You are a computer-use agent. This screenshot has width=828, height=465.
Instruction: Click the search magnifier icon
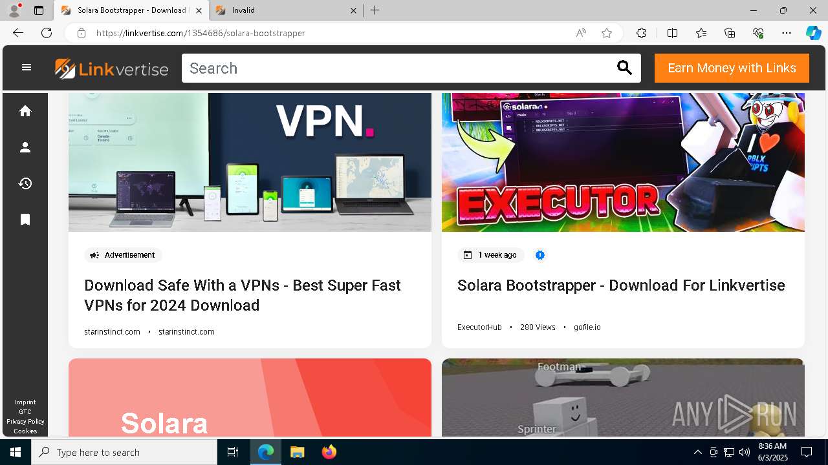click(624, 68)
